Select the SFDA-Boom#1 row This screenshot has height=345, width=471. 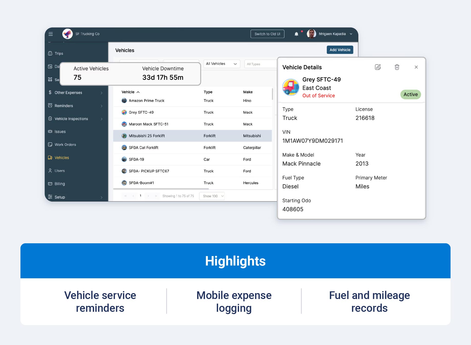[193, 183]
